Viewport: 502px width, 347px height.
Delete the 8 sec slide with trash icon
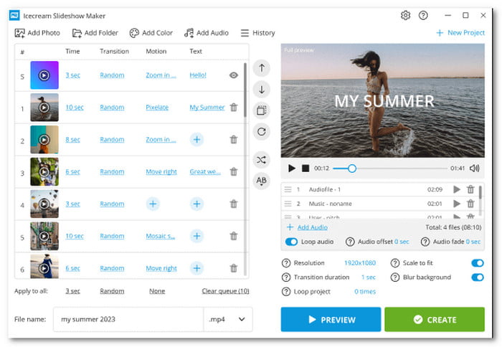[234, 140]
